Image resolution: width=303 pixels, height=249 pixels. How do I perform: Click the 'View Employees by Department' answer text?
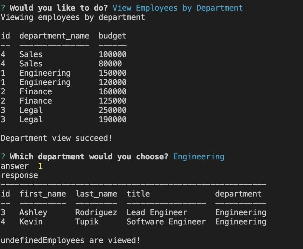click(177, 8)
